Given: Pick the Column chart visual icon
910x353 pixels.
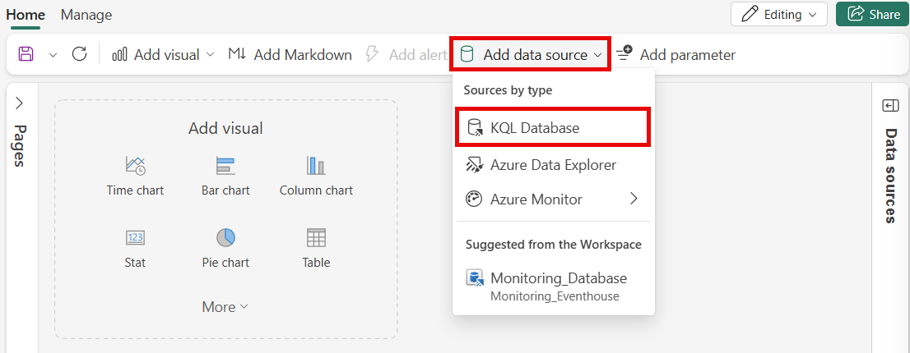Looking at the screenshot, I should (316, 166).
